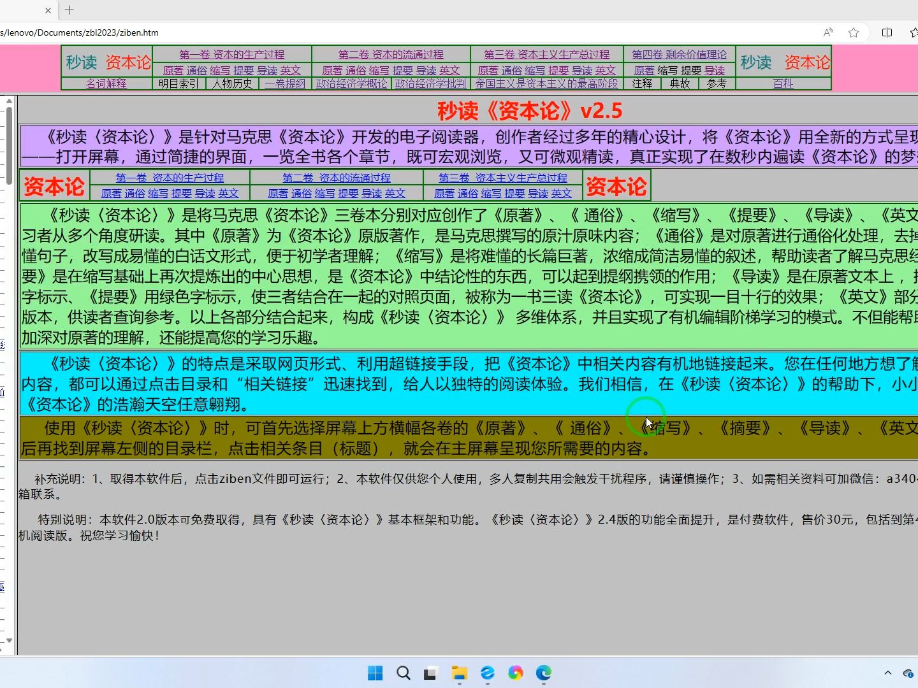Open 第四卷 剩余价值理论 link
918x688 pixels.
point(680,54)
